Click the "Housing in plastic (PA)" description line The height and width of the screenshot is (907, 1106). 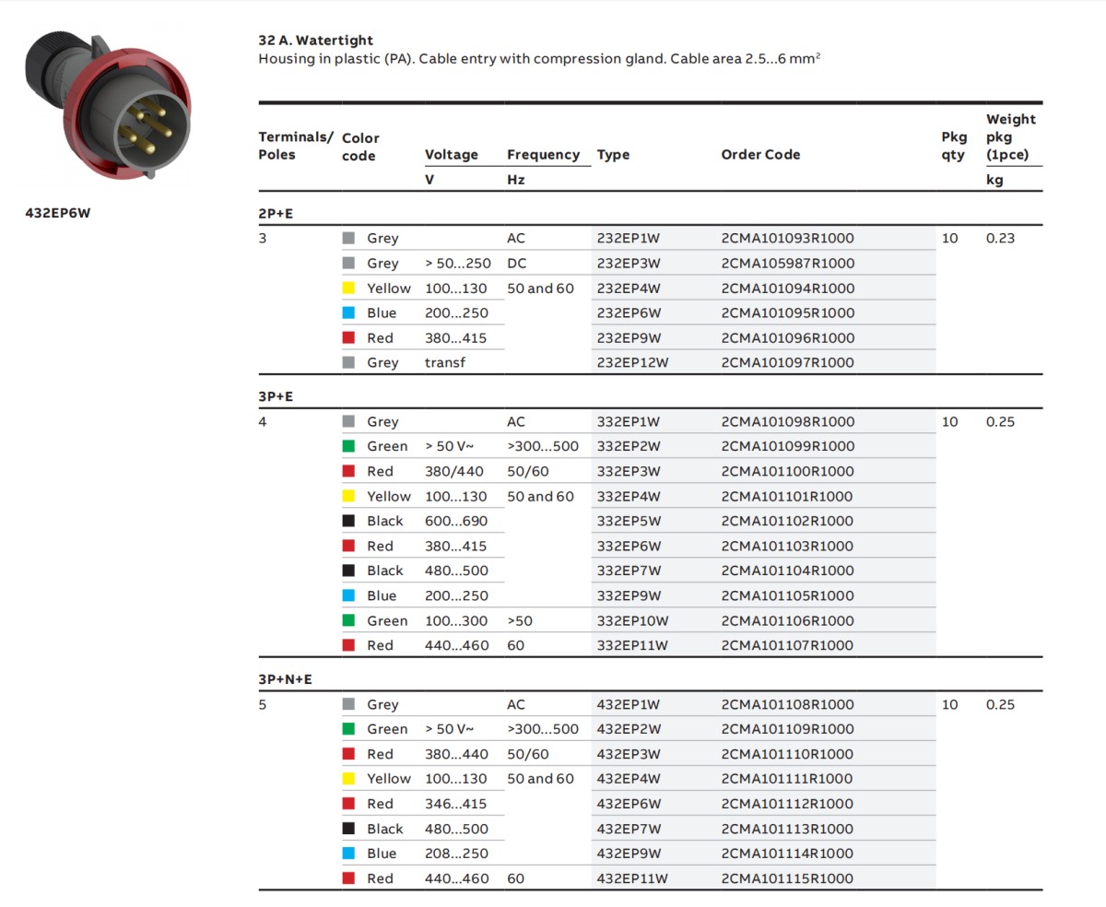tap(539, 59)
